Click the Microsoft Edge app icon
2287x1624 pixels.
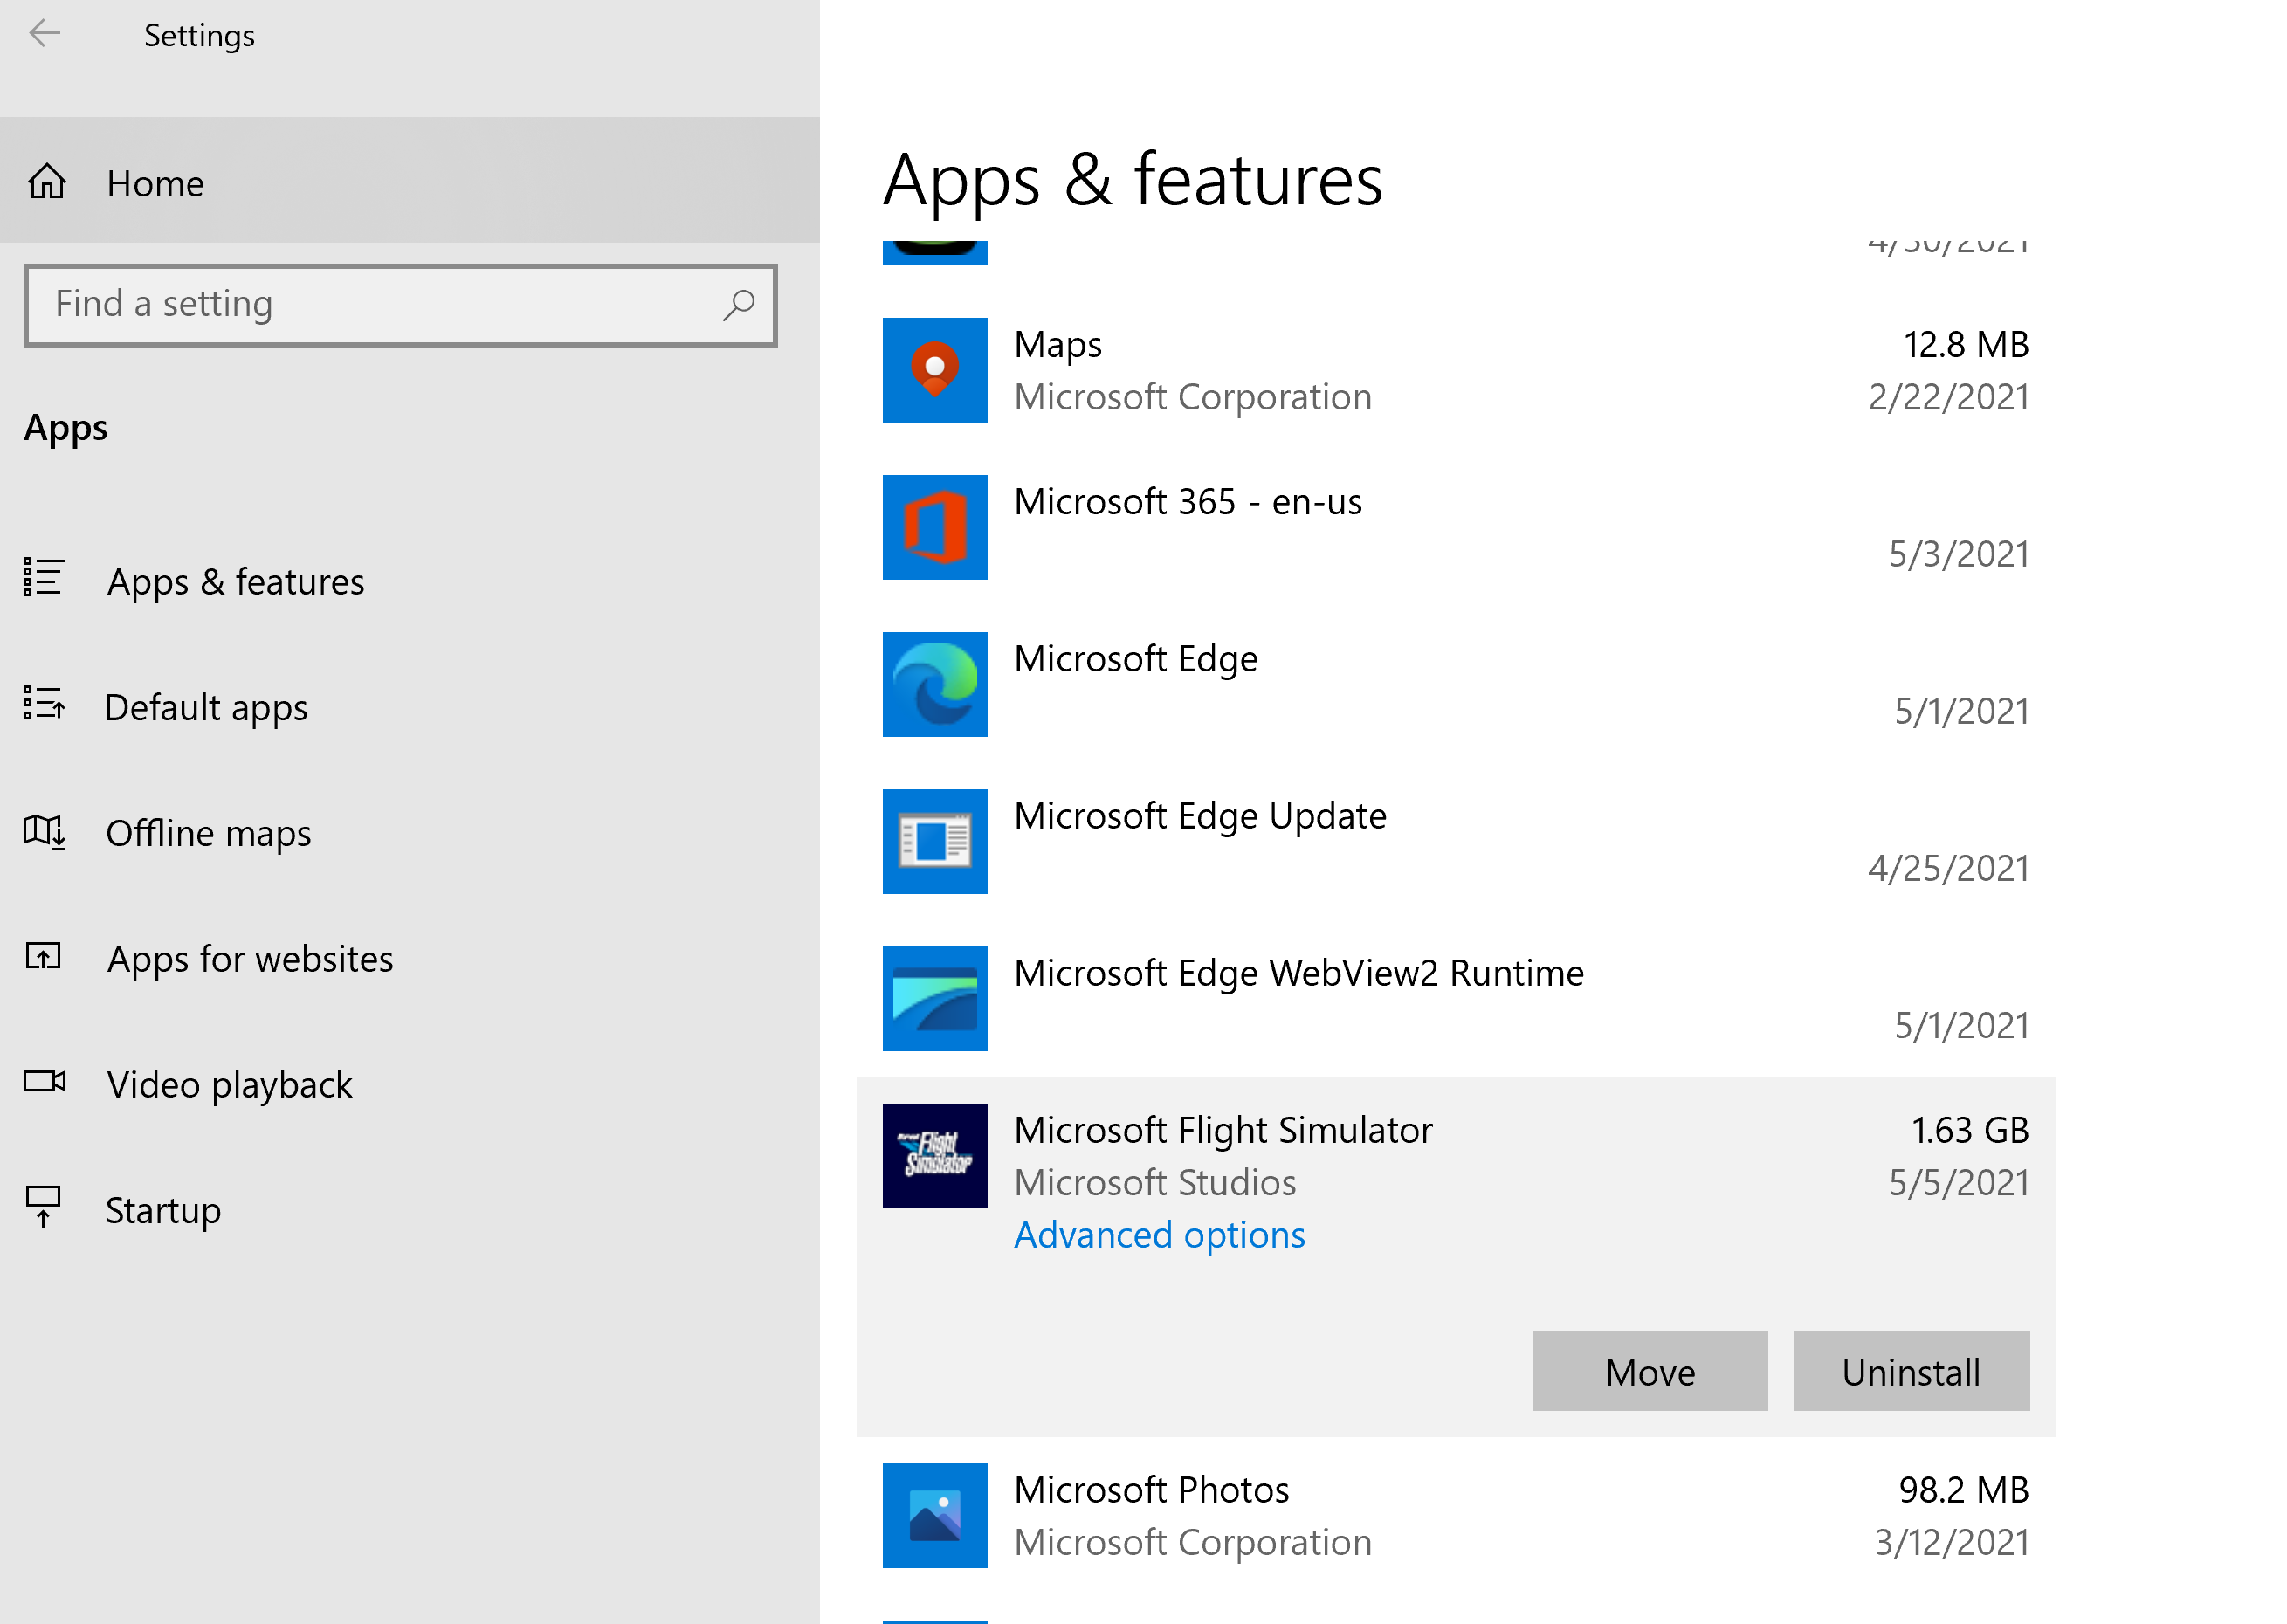tap(934, 684)
